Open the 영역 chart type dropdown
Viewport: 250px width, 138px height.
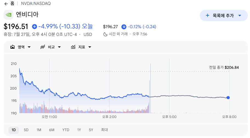[21, 47]
